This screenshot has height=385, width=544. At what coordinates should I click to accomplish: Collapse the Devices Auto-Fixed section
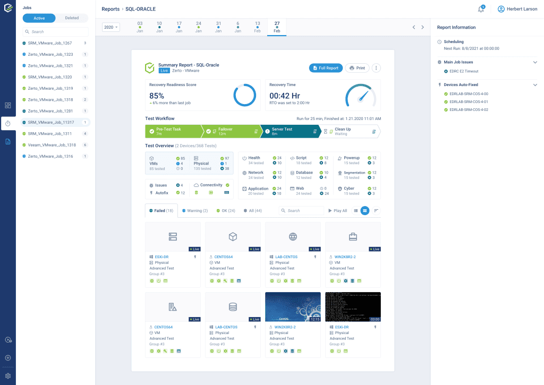point(534,85)
